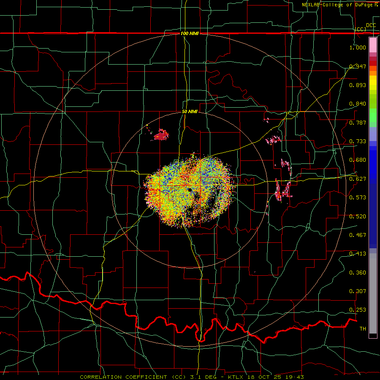Click the black radar-site hole in central echo
This screenshot has width=380, height=380.
tap(189, 190)
